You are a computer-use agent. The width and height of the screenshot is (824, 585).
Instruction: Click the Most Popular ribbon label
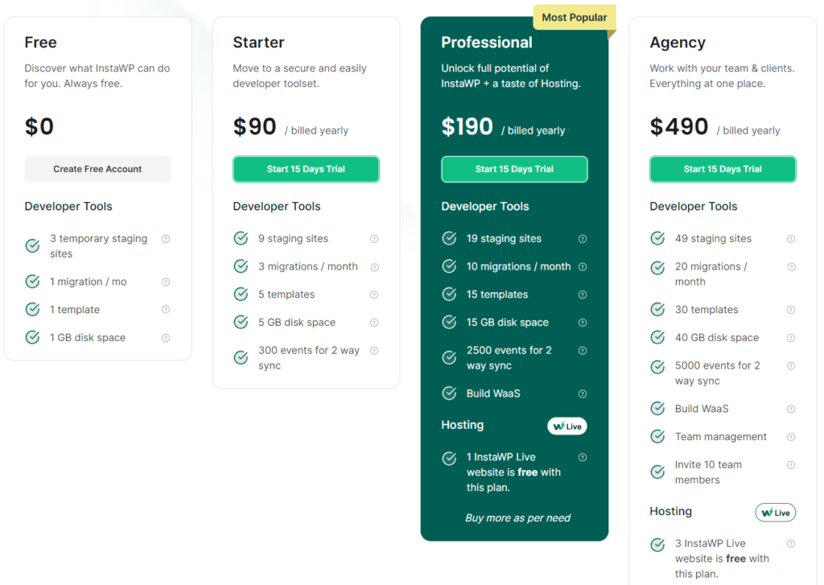tap(575, 18)
